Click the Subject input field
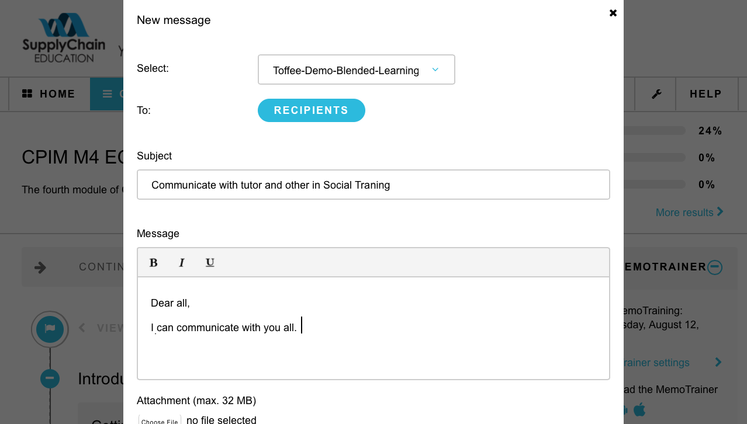The image size is (747, 424). [373, 185]
